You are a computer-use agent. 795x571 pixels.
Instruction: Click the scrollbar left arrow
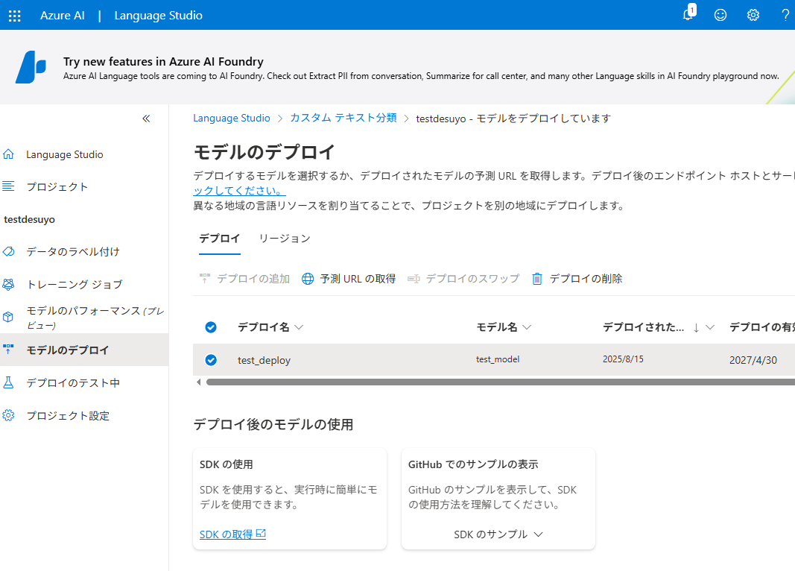[199, 382]
